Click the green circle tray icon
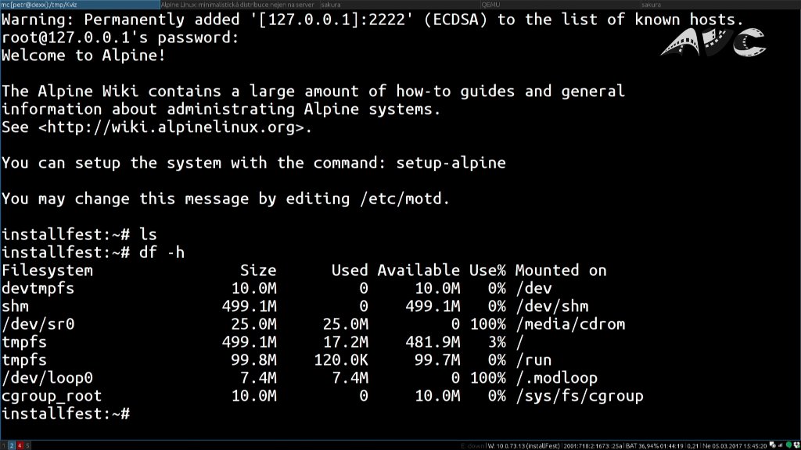The image size is (801, 450). pyautogui.click(x=788, y=445)
